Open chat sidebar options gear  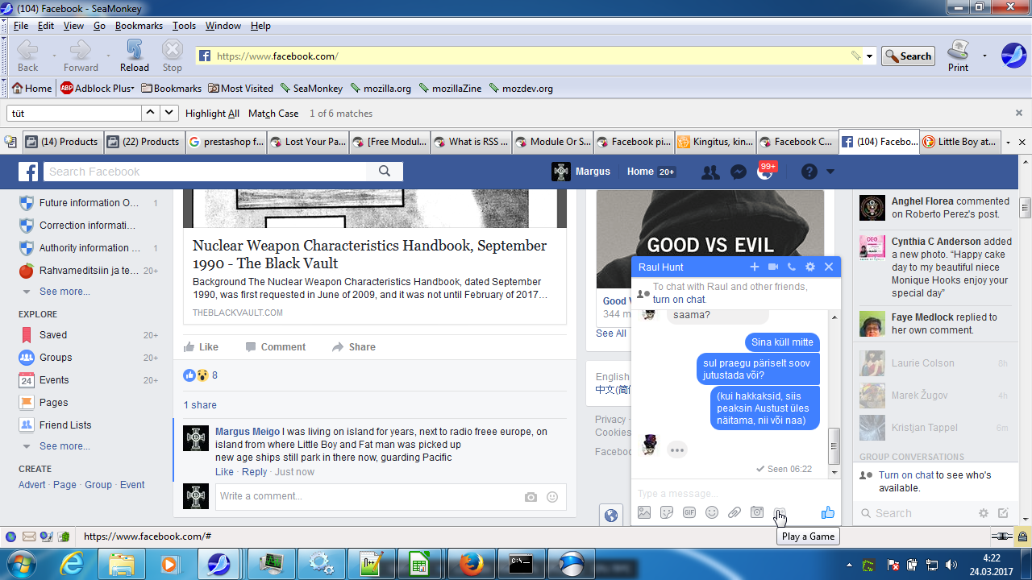(x=984, y=513)
